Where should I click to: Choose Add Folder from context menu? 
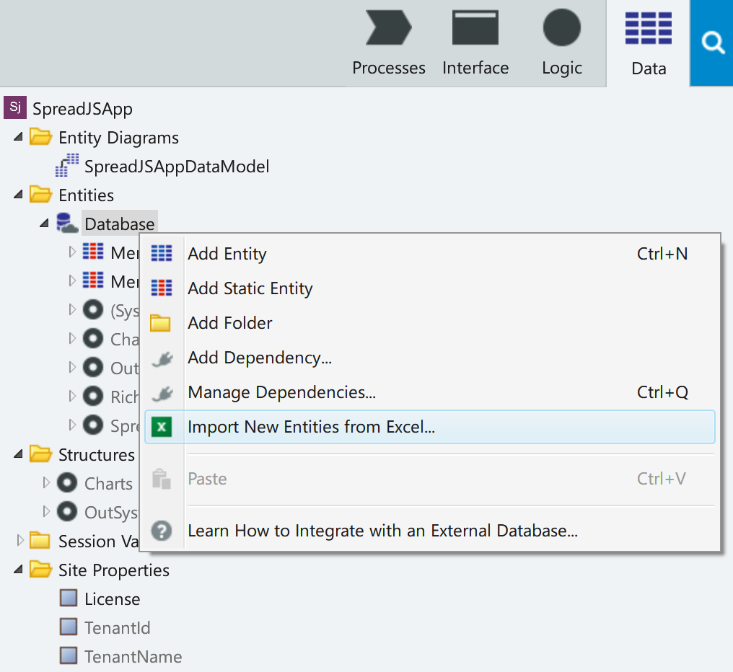(429, 323)
